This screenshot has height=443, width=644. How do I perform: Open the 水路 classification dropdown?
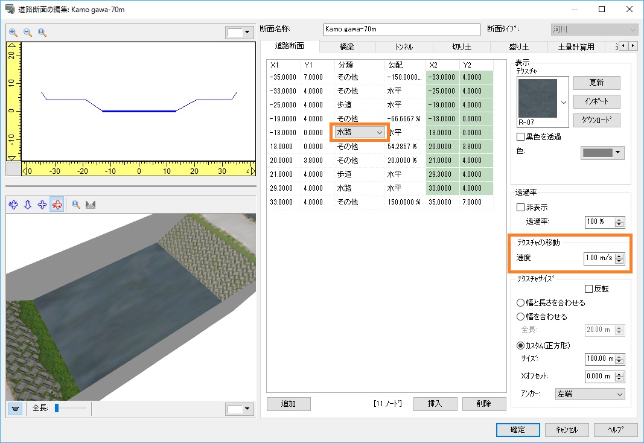(379, 132)
